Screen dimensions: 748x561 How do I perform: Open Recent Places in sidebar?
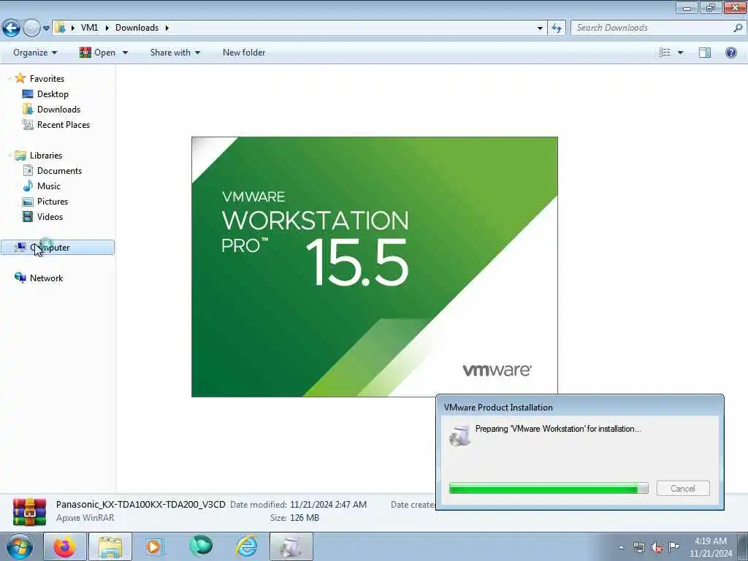[64, 124]
